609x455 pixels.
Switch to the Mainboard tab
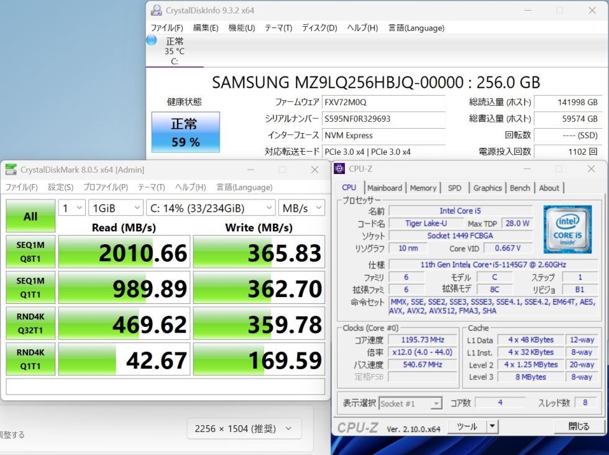[385, 188]
